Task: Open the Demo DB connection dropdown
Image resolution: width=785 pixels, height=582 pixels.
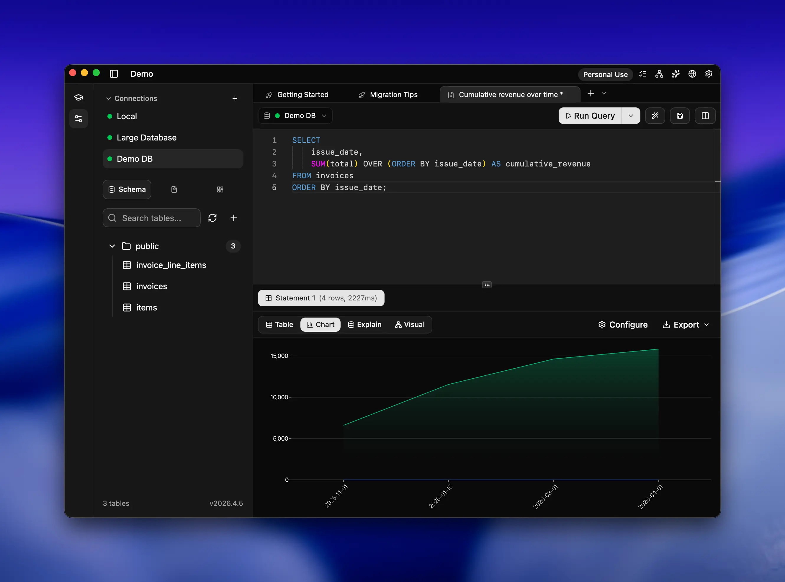Action: pyautogui.click(x=295, y=116)
